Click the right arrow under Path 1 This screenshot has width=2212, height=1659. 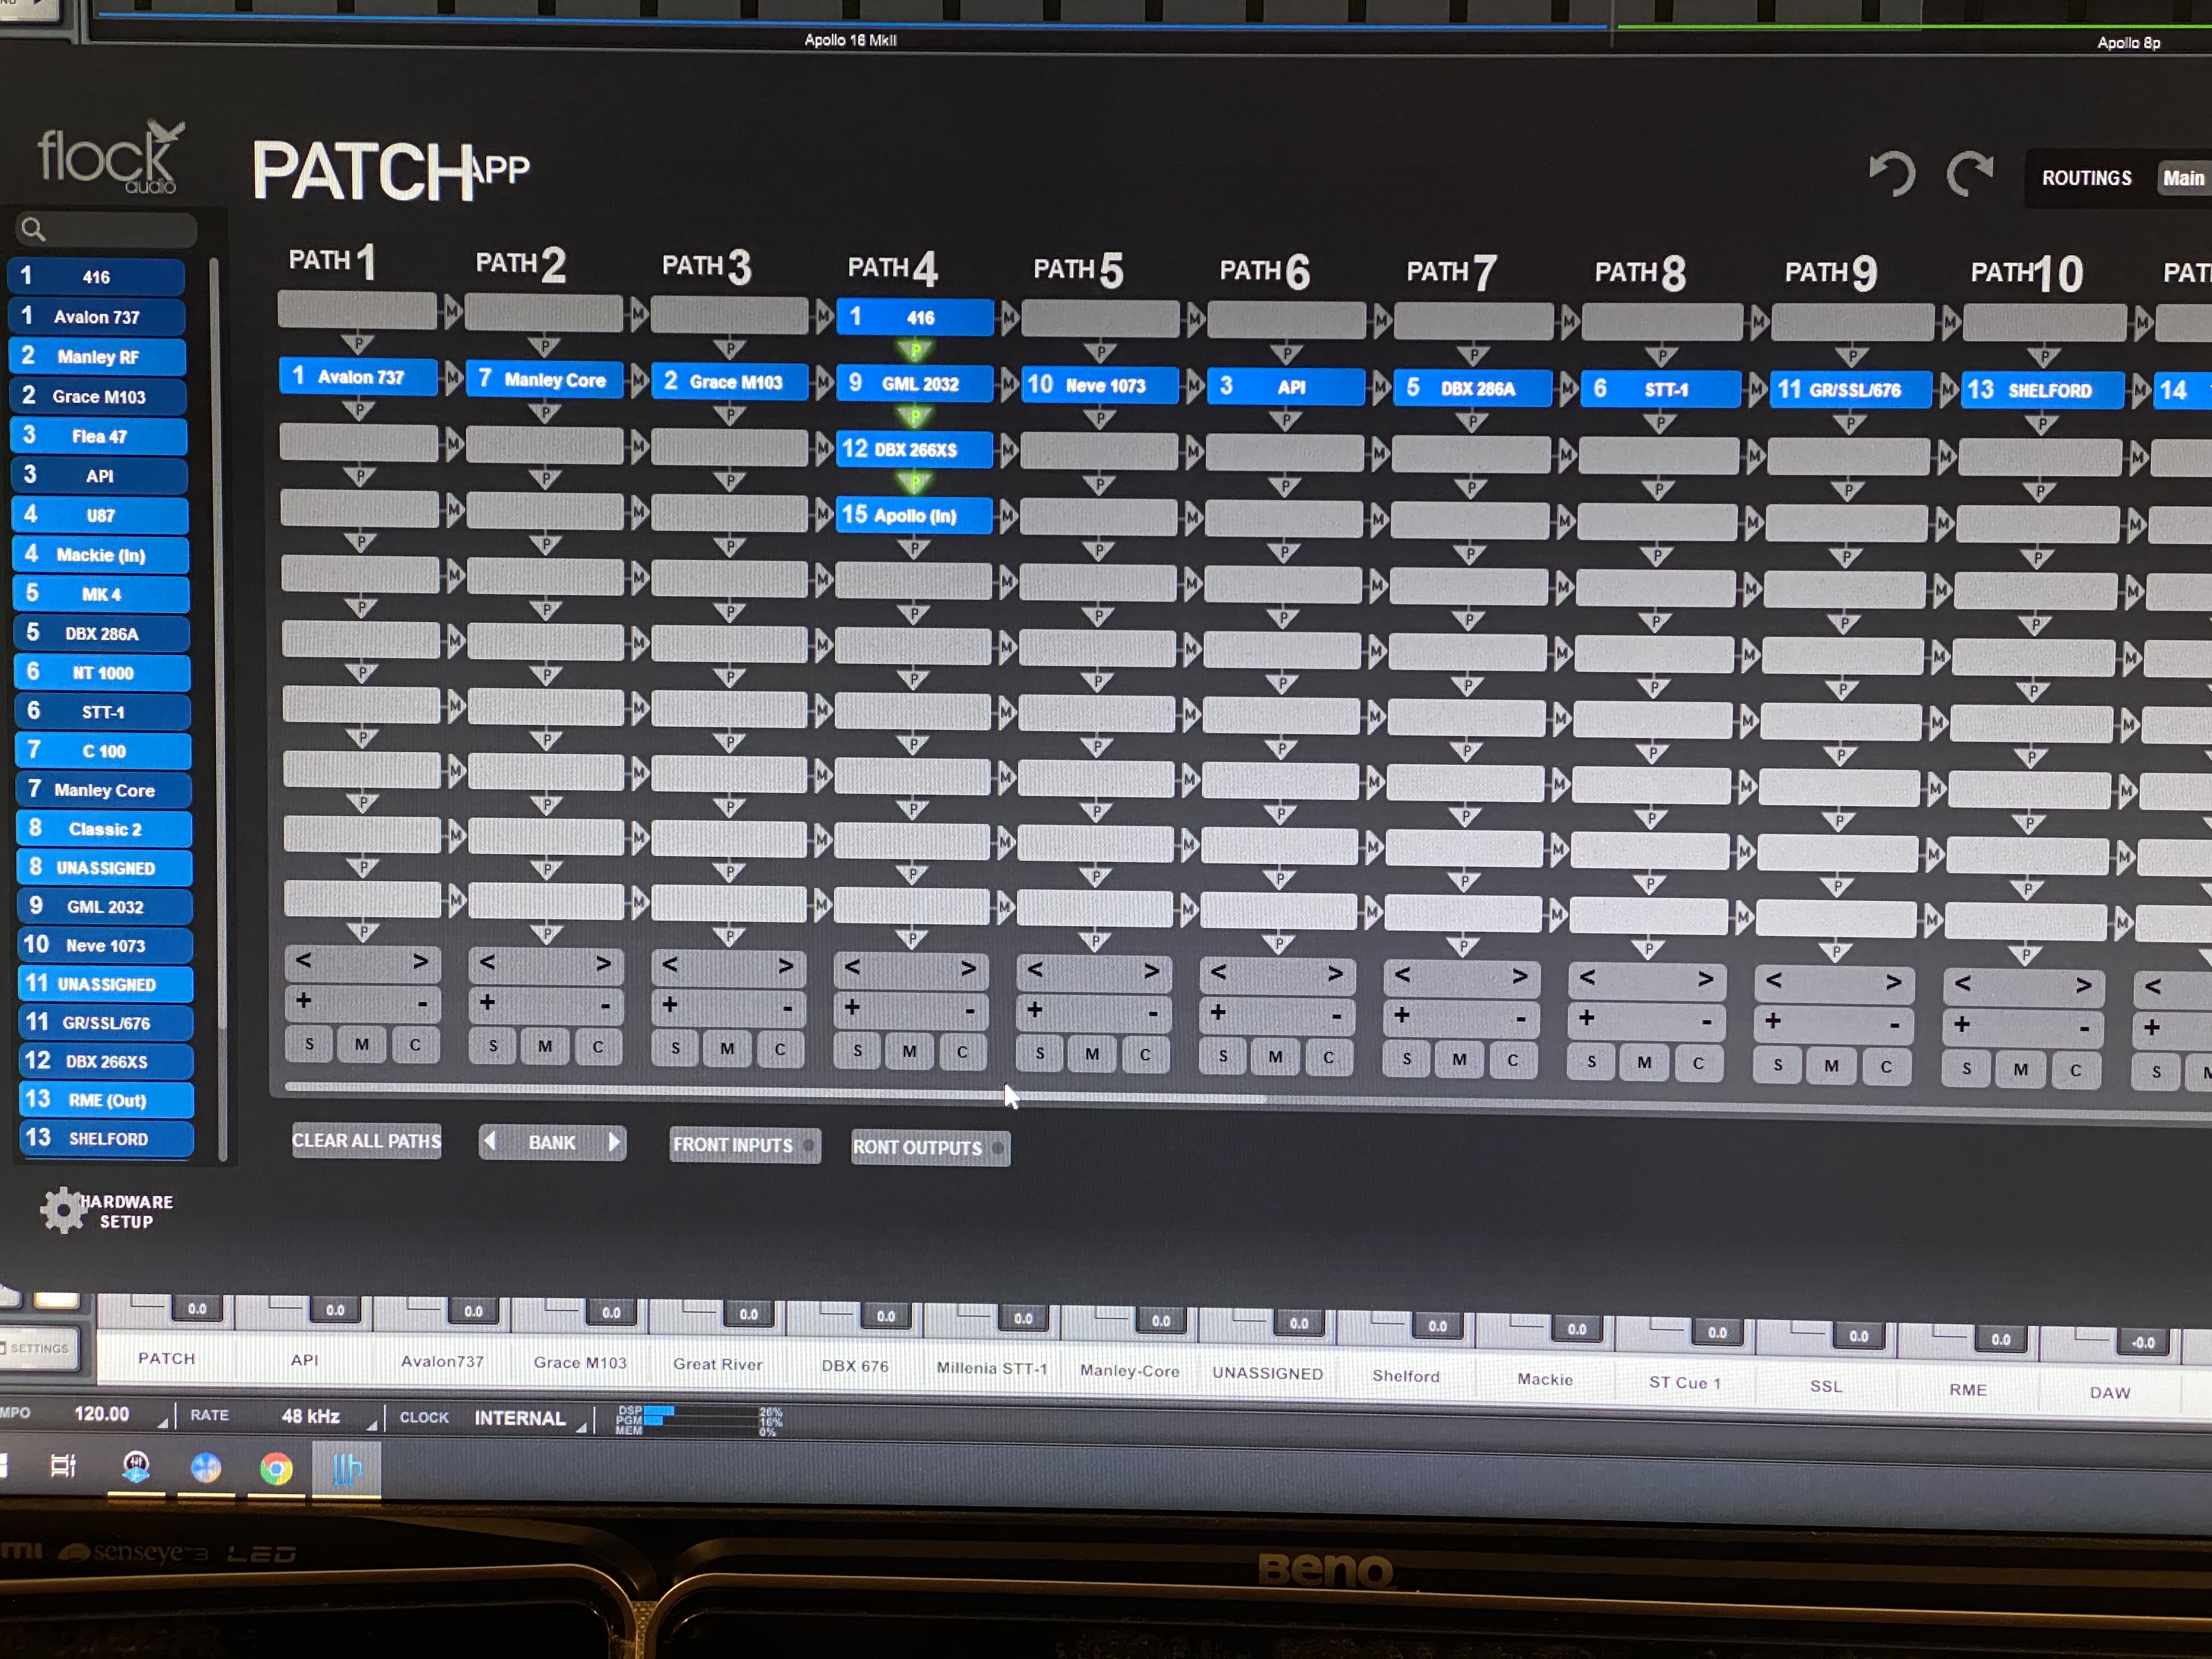tap(420, 961)
